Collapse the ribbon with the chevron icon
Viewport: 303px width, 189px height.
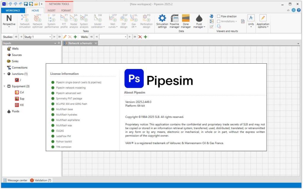tap(288, 10)
